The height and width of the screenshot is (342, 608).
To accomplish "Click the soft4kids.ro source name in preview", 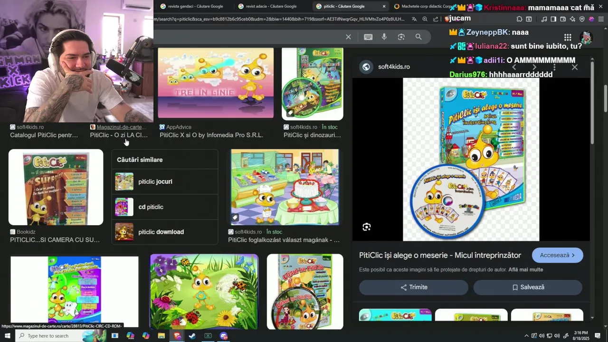I will (x=394, y=66).
